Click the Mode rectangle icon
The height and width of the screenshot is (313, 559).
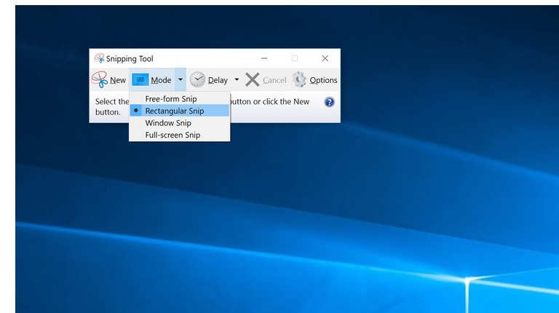point(140,79)
